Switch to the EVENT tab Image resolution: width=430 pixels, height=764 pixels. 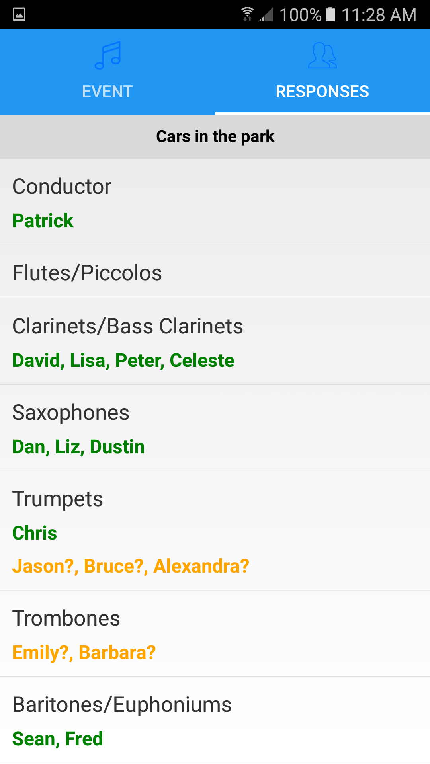tap(107, 91)
